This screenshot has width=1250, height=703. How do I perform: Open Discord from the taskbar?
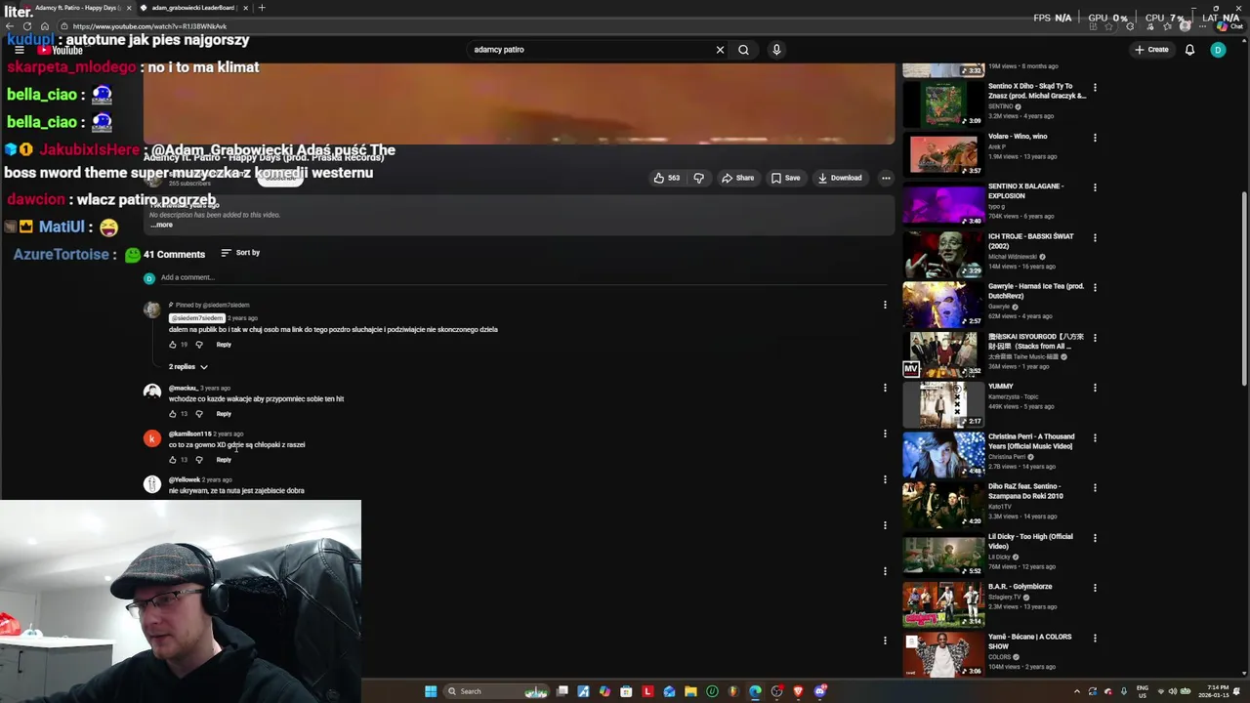coord(820,691)
